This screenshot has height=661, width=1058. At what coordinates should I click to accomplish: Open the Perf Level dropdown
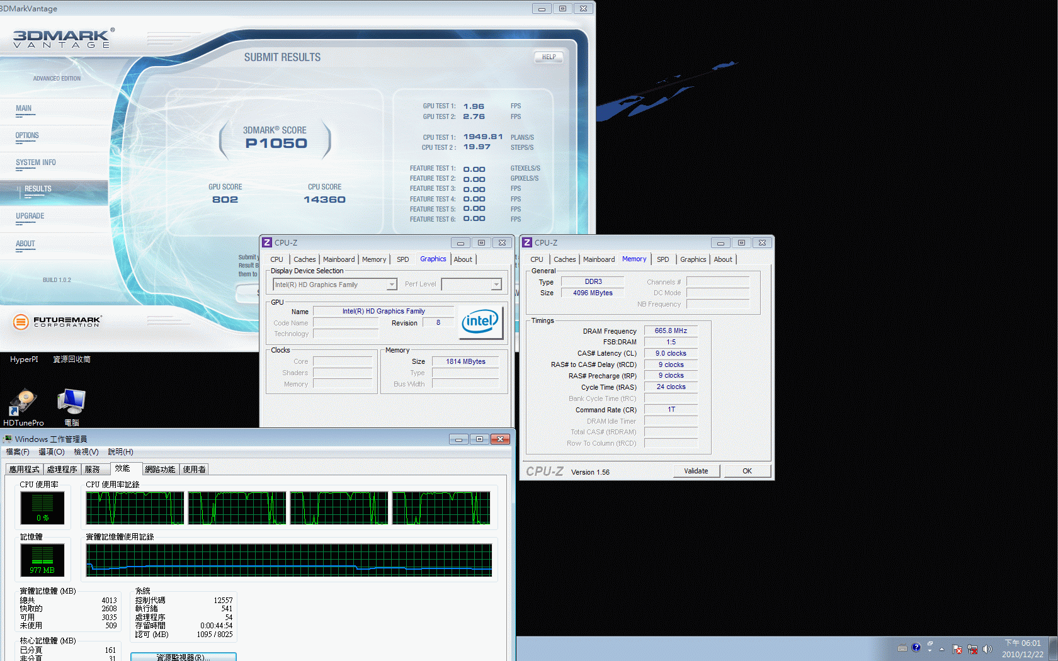471,285
